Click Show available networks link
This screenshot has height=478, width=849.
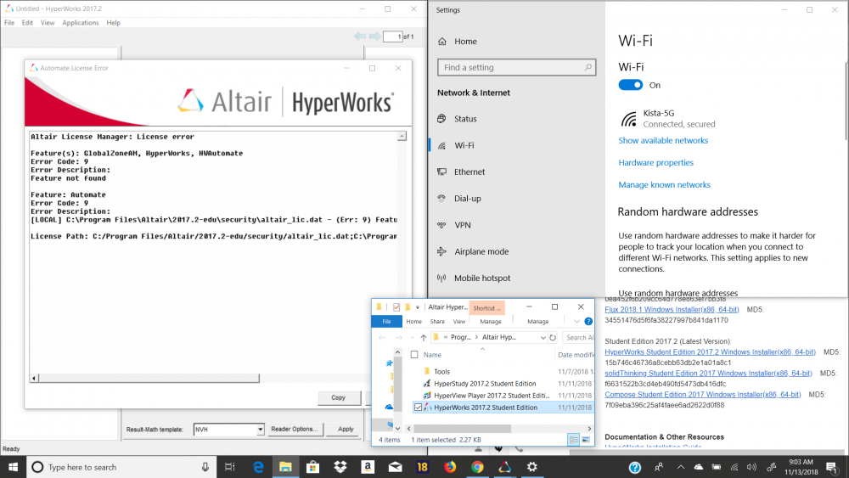click(x=663, y=140)
